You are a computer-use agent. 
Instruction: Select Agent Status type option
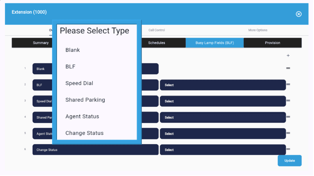click(82, 116)
